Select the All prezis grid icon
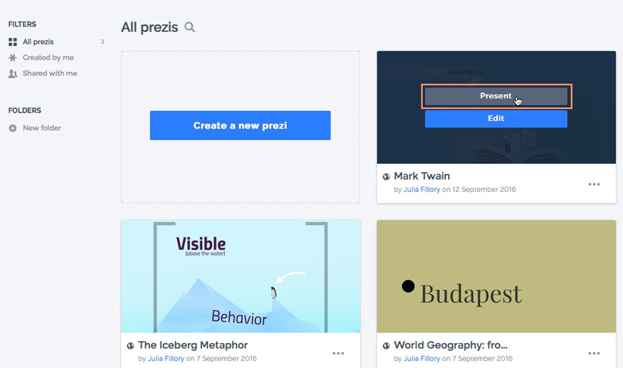Screen dimensions: 623x368 pyautogui.click(x=13, y=42)
